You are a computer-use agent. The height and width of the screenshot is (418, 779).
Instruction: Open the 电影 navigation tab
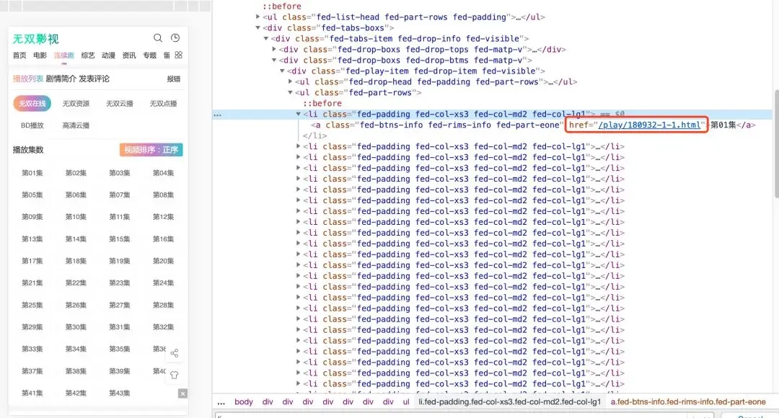pyautogui.click(x=40, y=55)
